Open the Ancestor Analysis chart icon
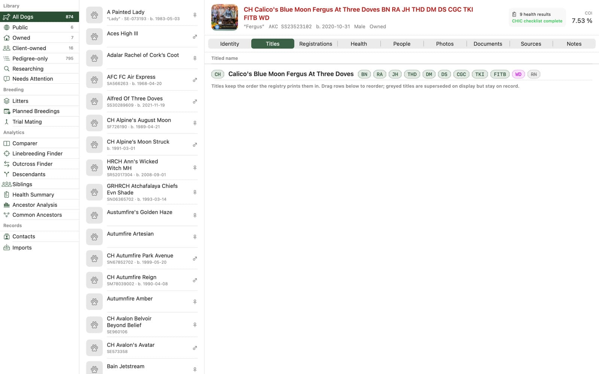 pos(6,205)
